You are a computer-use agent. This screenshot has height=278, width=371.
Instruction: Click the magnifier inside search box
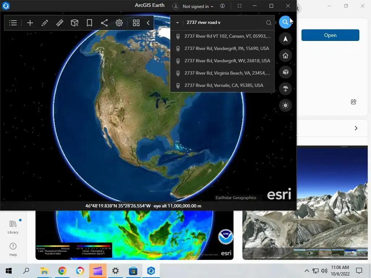[268, 23]
